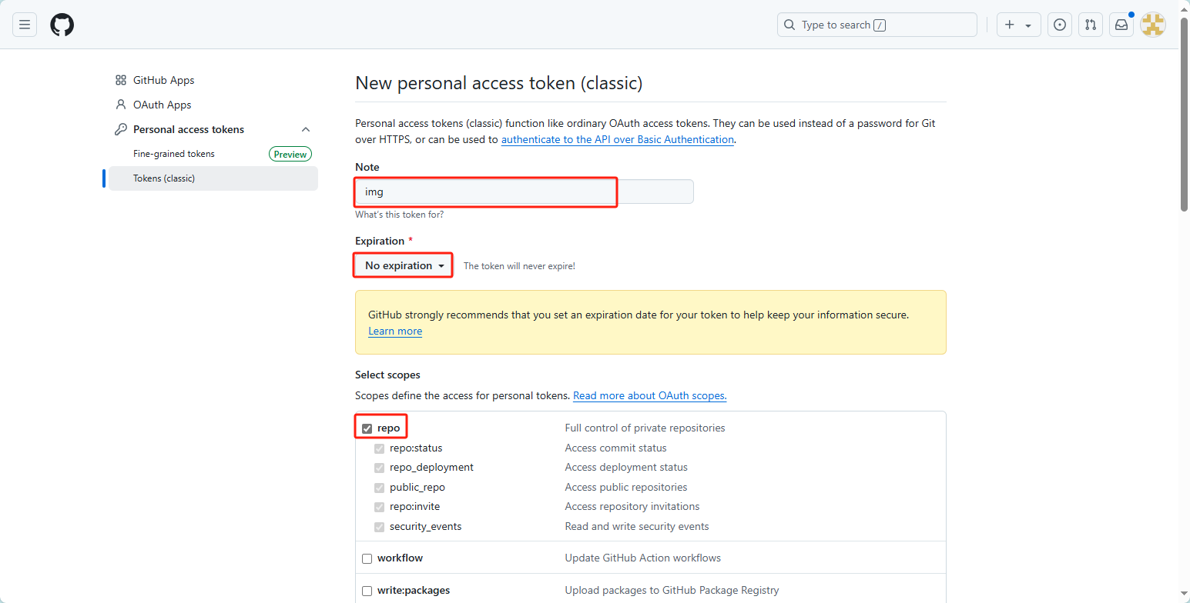This screenshot has height=603, width=1190.
Task: Click the text The token will never expire!
Action: (519, 266)
